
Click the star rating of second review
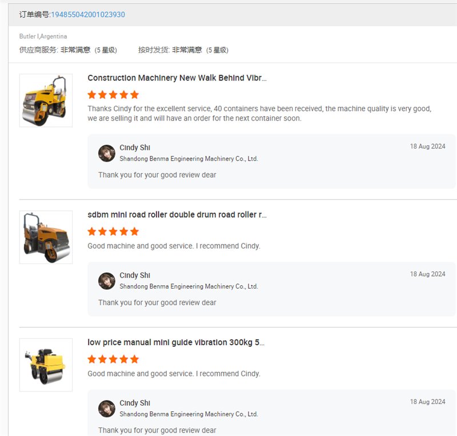click(x=113, y=231)
